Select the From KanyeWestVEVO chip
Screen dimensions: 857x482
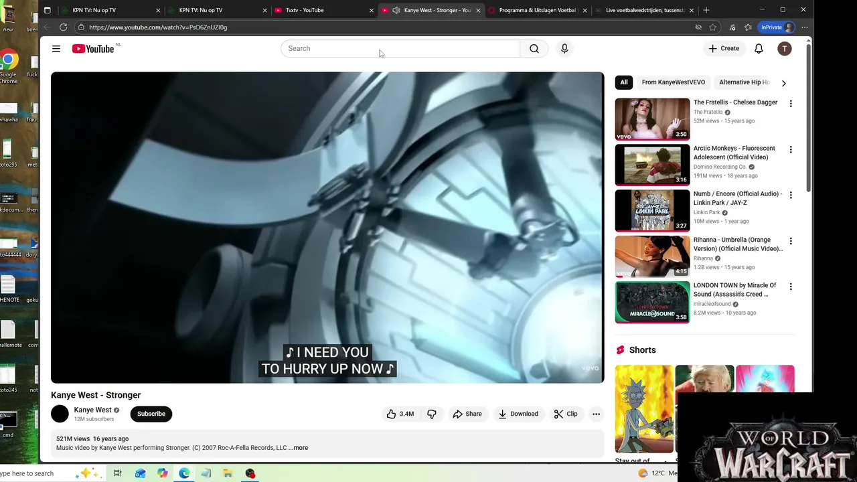click(x=673, y=82)
